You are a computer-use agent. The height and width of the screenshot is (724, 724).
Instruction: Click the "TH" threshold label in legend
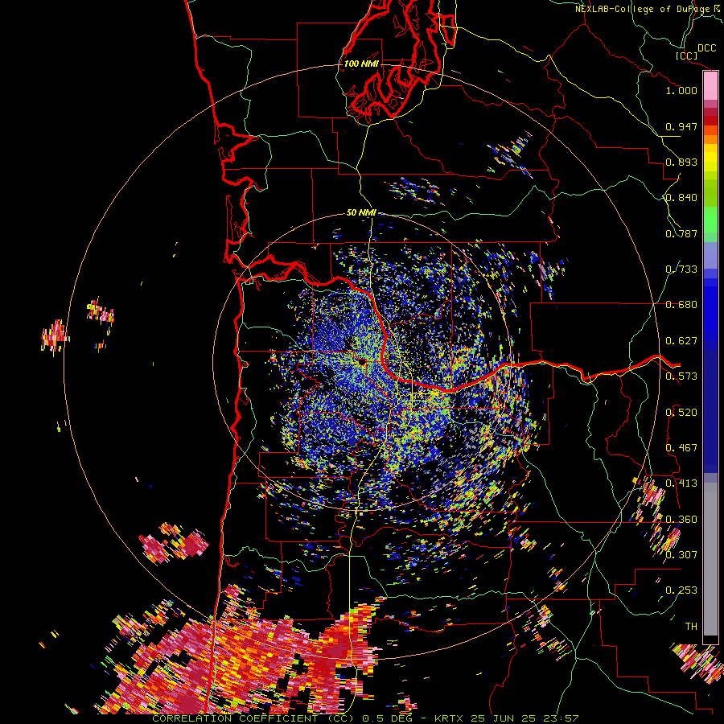click(691, 627)
